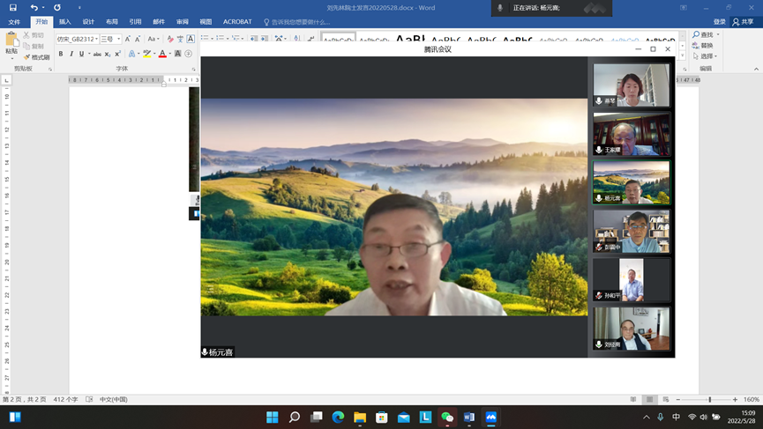The height and width of the screenshot is (429, 763).
Task: Open Tencent Meeting from the taskbar
Action: coord(491,417)
